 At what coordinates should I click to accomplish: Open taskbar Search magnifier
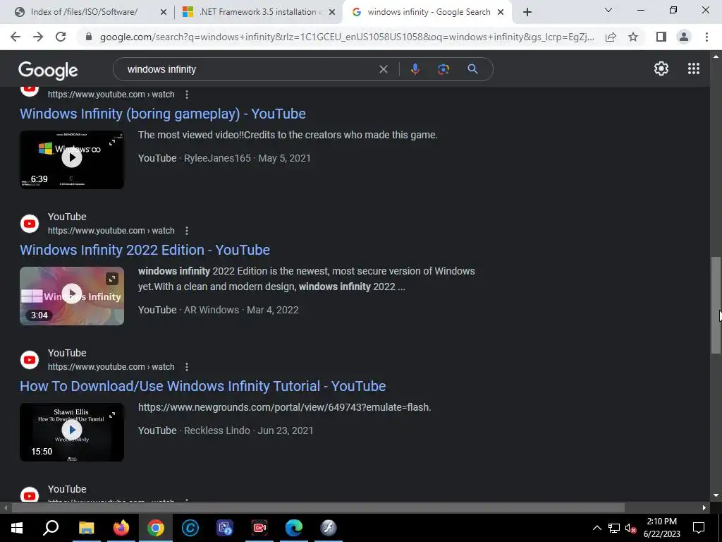click(51, 528)
